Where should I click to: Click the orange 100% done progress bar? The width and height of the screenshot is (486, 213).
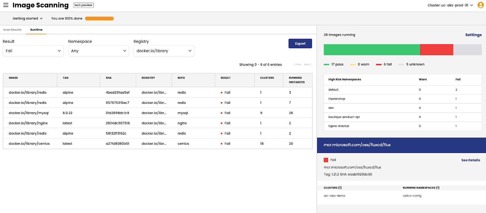click(x=99, y=18)
